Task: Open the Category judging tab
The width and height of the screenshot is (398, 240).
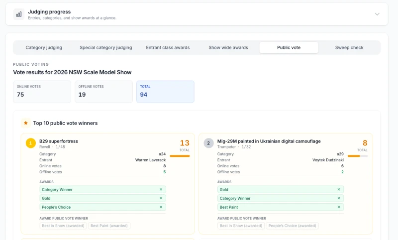Action: [44, 47]
